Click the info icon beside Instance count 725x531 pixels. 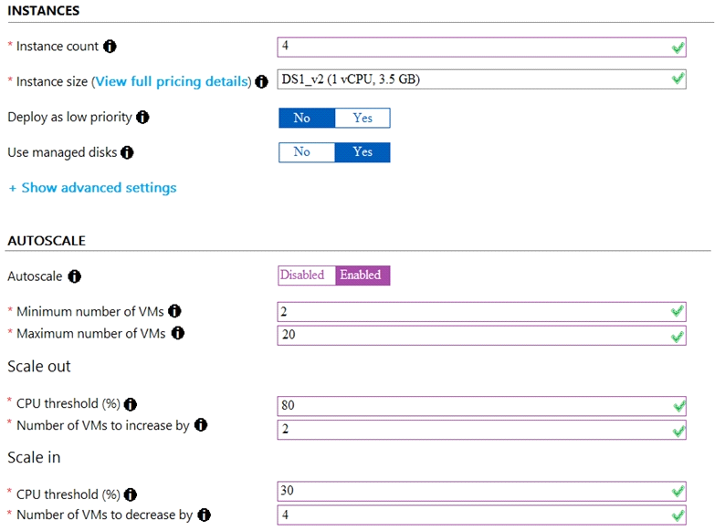[x=110, y=47]
